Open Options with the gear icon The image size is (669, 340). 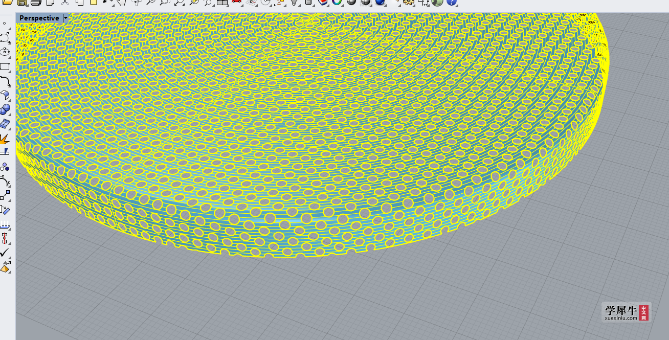pyautogui.click(x=408, y=2)
